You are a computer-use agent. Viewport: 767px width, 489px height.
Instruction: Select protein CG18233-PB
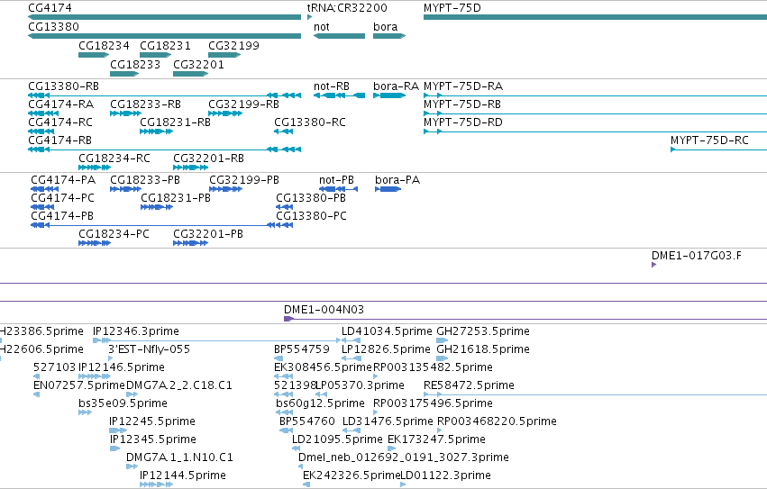point(125,189)
